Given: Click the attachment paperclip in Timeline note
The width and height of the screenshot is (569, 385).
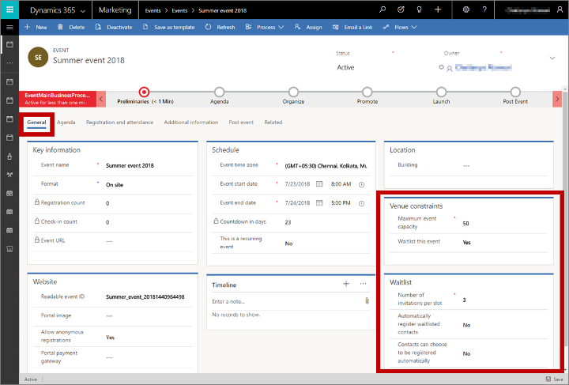Looking at the screenshot, I should point(367,301).
